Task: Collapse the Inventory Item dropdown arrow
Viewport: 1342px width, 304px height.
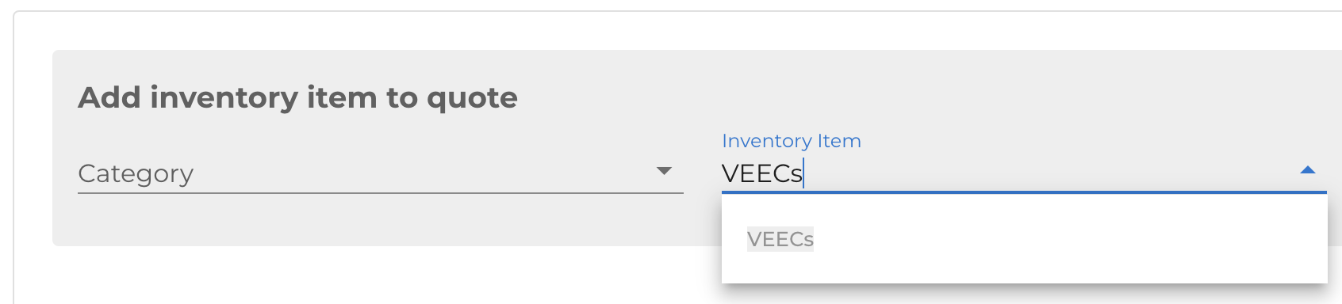Action: tap(1308, 170)
